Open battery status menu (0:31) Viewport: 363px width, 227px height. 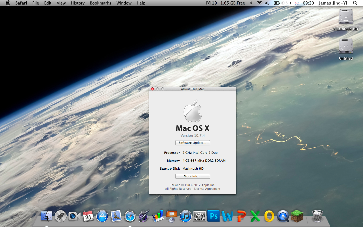tap(282, 3)
